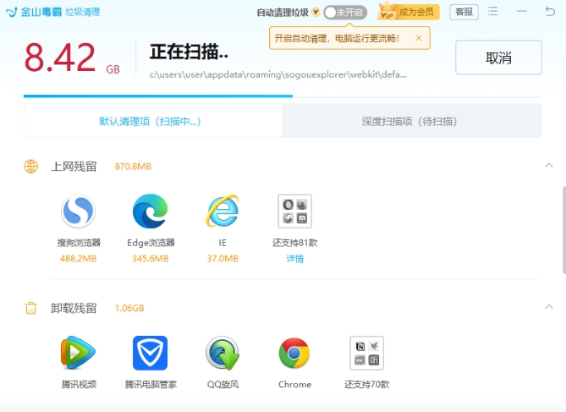Click the 卸载残留 heading
This screenshot has height=412, width=566.
[74, 308]
